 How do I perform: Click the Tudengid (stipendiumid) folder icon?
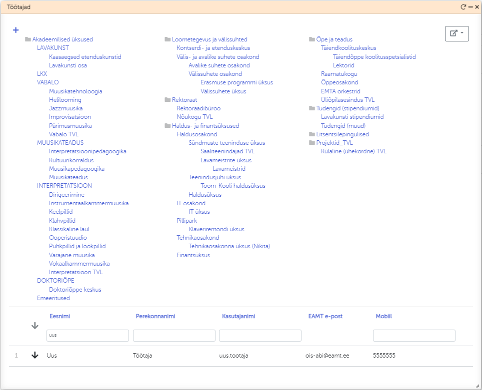pyautogui.click(x=312, y=108)
